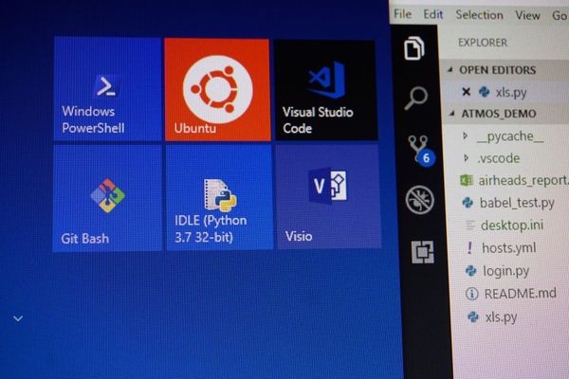The image size is (569, 379).
Task: Open login.py in the file tree
Action: [505, 271]
